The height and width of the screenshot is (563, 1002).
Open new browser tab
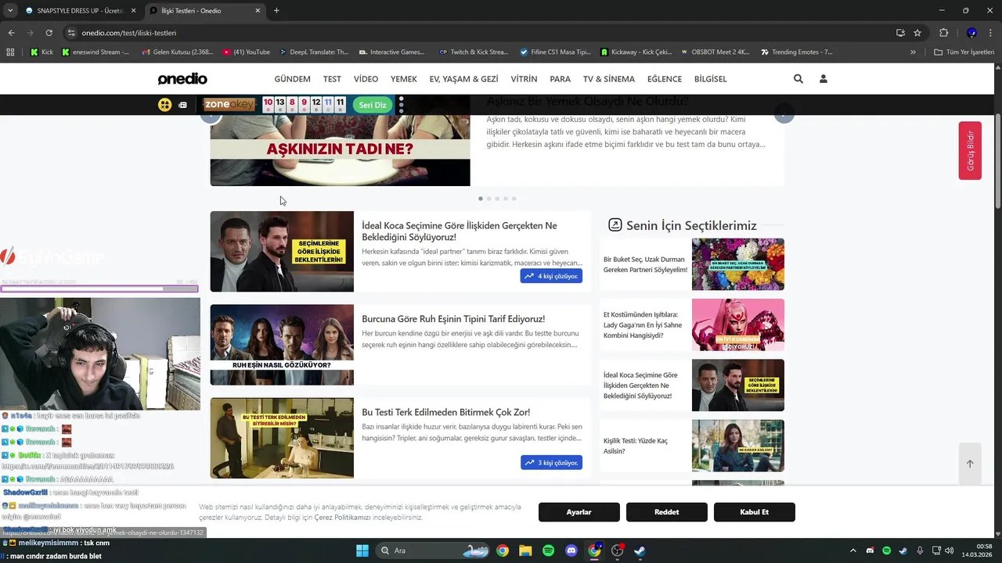[276, 11]
